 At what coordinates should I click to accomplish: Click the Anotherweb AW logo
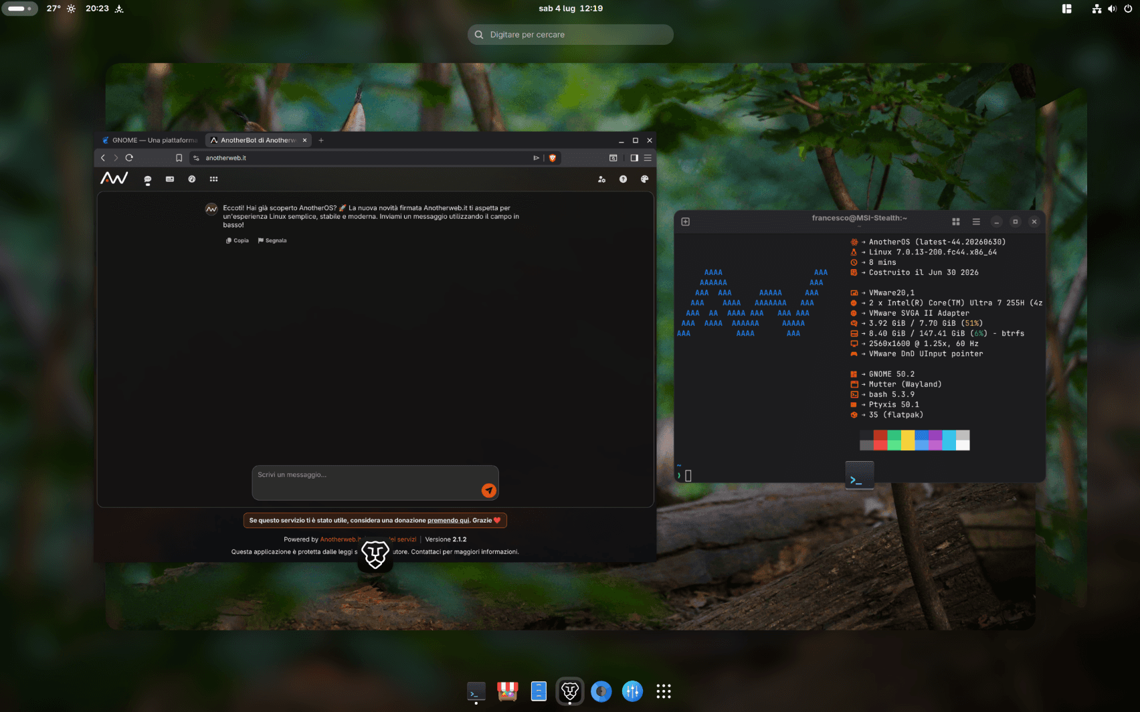114,179
